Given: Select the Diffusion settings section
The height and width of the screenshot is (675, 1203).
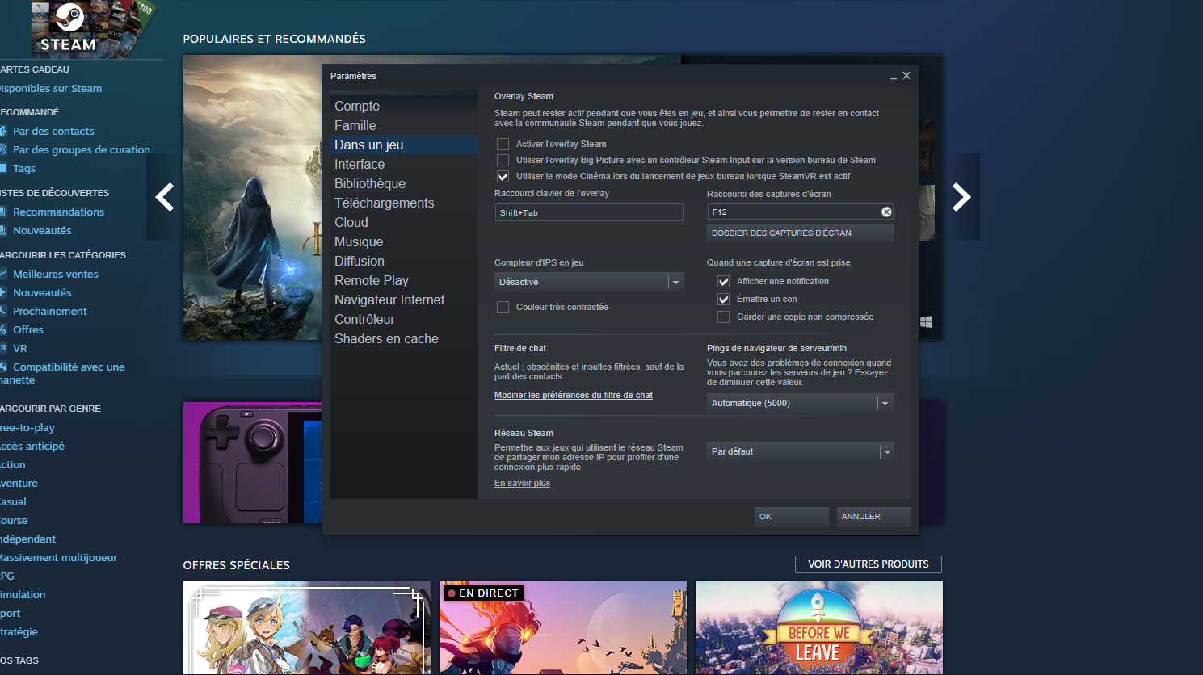Looking at the screenshot, I should click(359, 261).
